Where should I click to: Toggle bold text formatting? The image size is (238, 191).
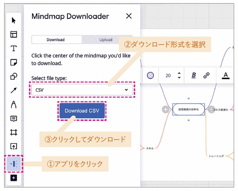(x=194, y=75)
